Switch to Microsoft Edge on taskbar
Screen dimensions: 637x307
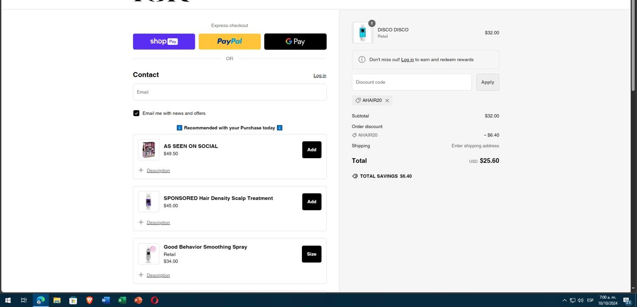[x=40, y=300]
